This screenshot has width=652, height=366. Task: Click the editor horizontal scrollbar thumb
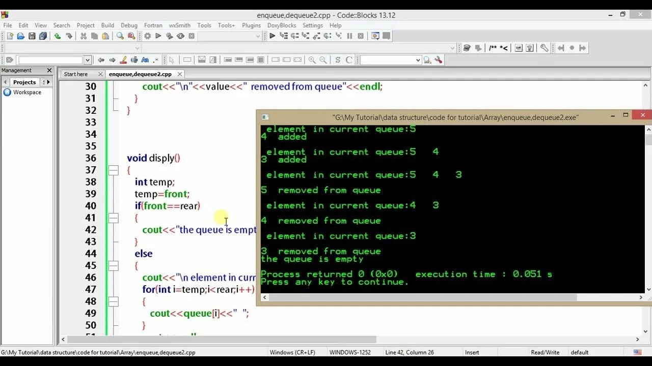click(222, 339)
